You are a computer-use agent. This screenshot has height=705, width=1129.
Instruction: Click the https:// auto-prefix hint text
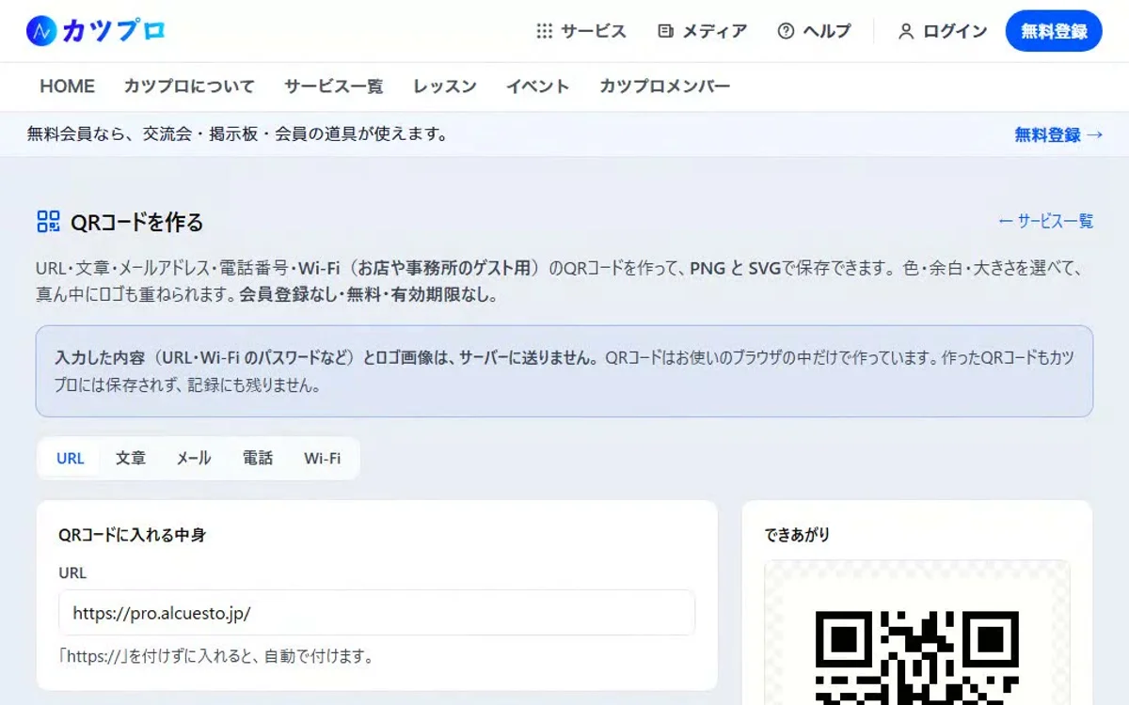click(x=215, y=656)
